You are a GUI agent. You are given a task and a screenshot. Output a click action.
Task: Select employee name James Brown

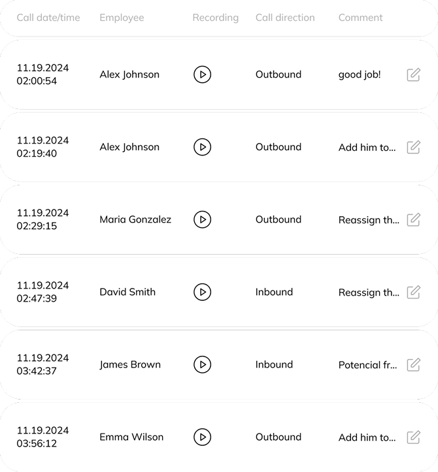[x=130, y=364]
